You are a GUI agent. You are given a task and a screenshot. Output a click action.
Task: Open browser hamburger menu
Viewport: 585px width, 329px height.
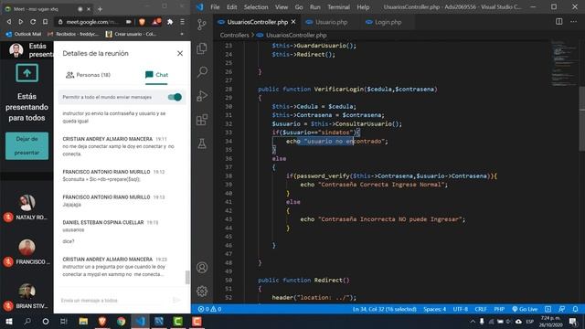(182, 22)
